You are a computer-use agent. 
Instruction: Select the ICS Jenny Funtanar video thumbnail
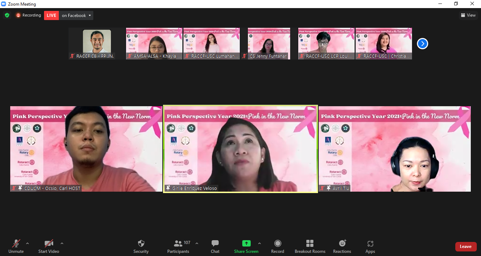coord(269,44)
